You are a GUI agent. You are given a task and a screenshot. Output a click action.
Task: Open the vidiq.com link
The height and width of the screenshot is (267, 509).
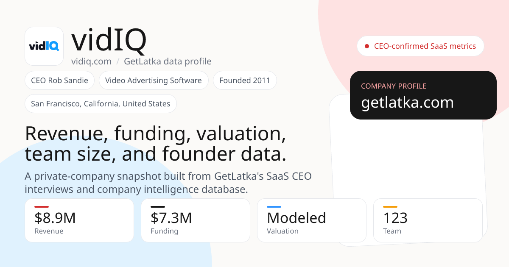click(x=91, y=61)
